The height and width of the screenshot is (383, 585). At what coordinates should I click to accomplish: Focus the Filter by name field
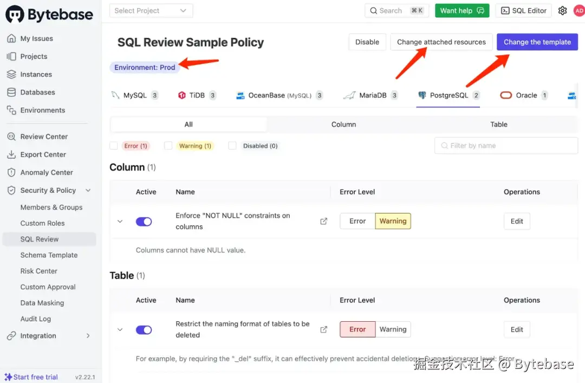point(506,146)
